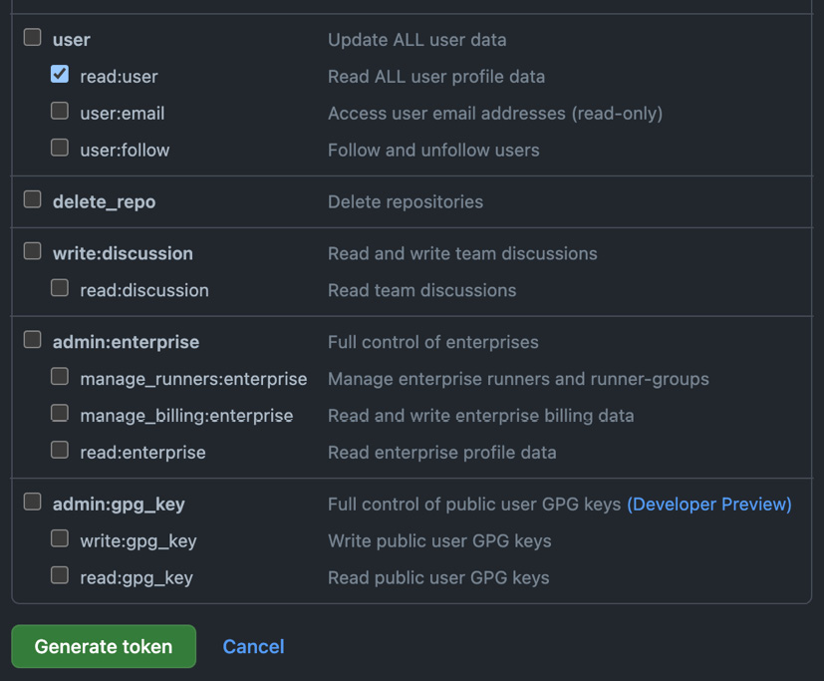Enable the user:follow scope
Image resolution: width=824 pixels, height=681 pixels.
point(59,148)
